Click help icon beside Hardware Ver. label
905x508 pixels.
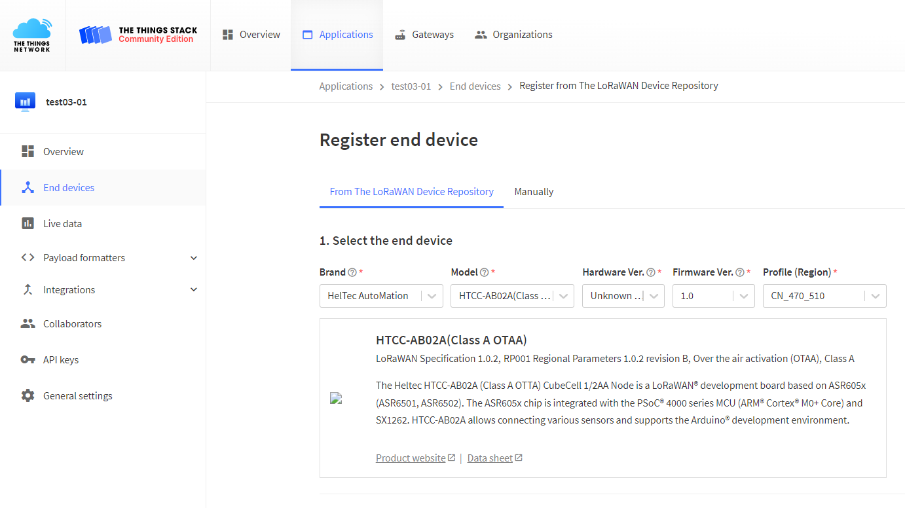point(650,272)
